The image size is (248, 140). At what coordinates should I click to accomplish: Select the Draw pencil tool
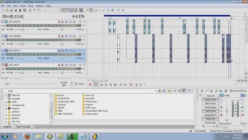coord(87,10)
